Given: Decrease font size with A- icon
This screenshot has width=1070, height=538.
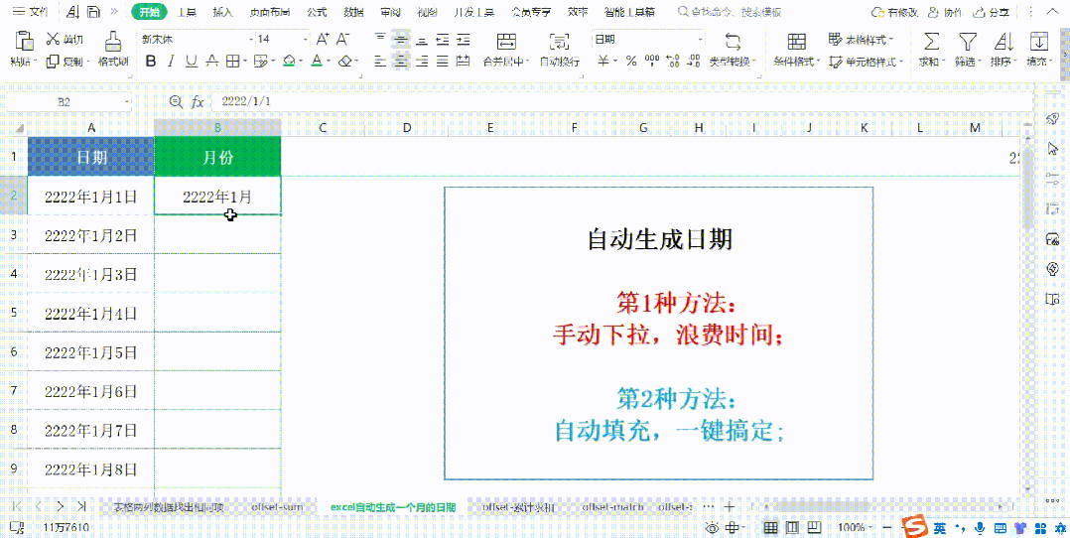Looking at the screenshot, I should coord(343,39).
